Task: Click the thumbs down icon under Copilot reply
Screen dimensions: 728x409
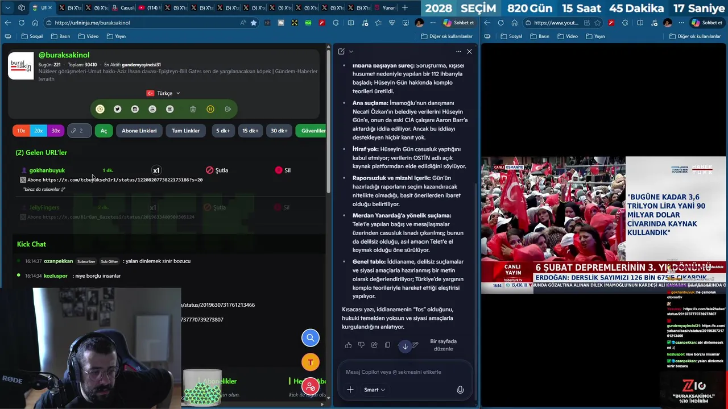Action: pos(361,345)
